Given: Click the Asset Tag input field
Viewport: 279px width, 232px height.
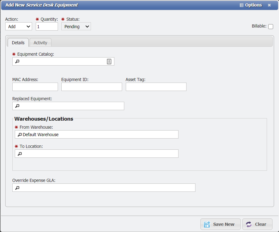Looking at the screenshot, I should (156, 87).
